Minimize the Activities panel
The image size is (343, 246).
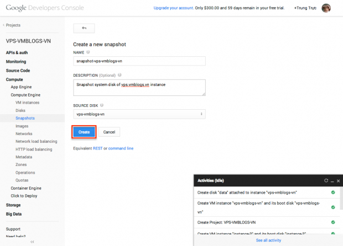332,181
